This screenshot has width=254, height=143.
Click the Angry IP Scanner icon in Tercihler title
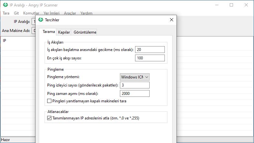tap(41, 20)
